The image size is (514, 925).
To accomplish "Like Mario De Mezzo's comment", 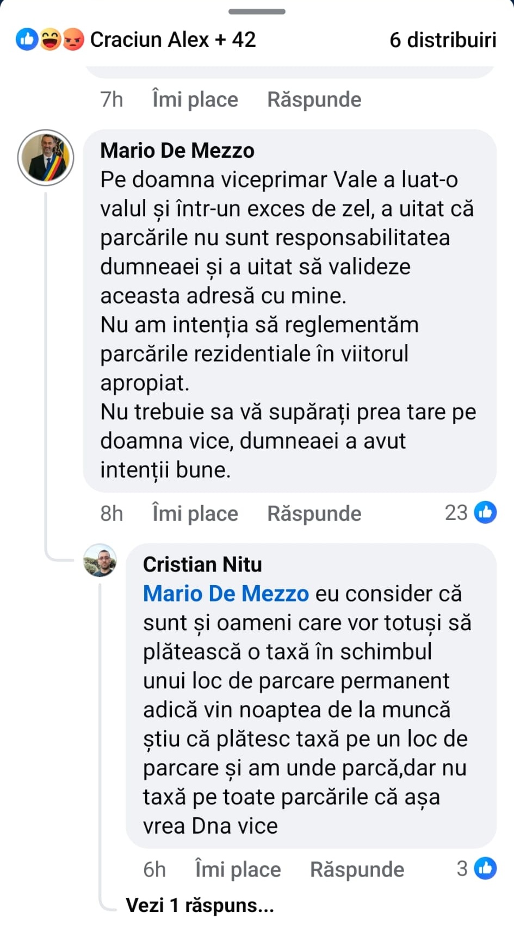I will pos(195,513).
